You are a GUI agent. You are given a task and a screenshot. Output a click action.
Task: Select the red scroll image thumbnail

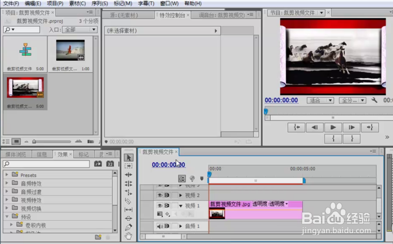coord(25,87)
